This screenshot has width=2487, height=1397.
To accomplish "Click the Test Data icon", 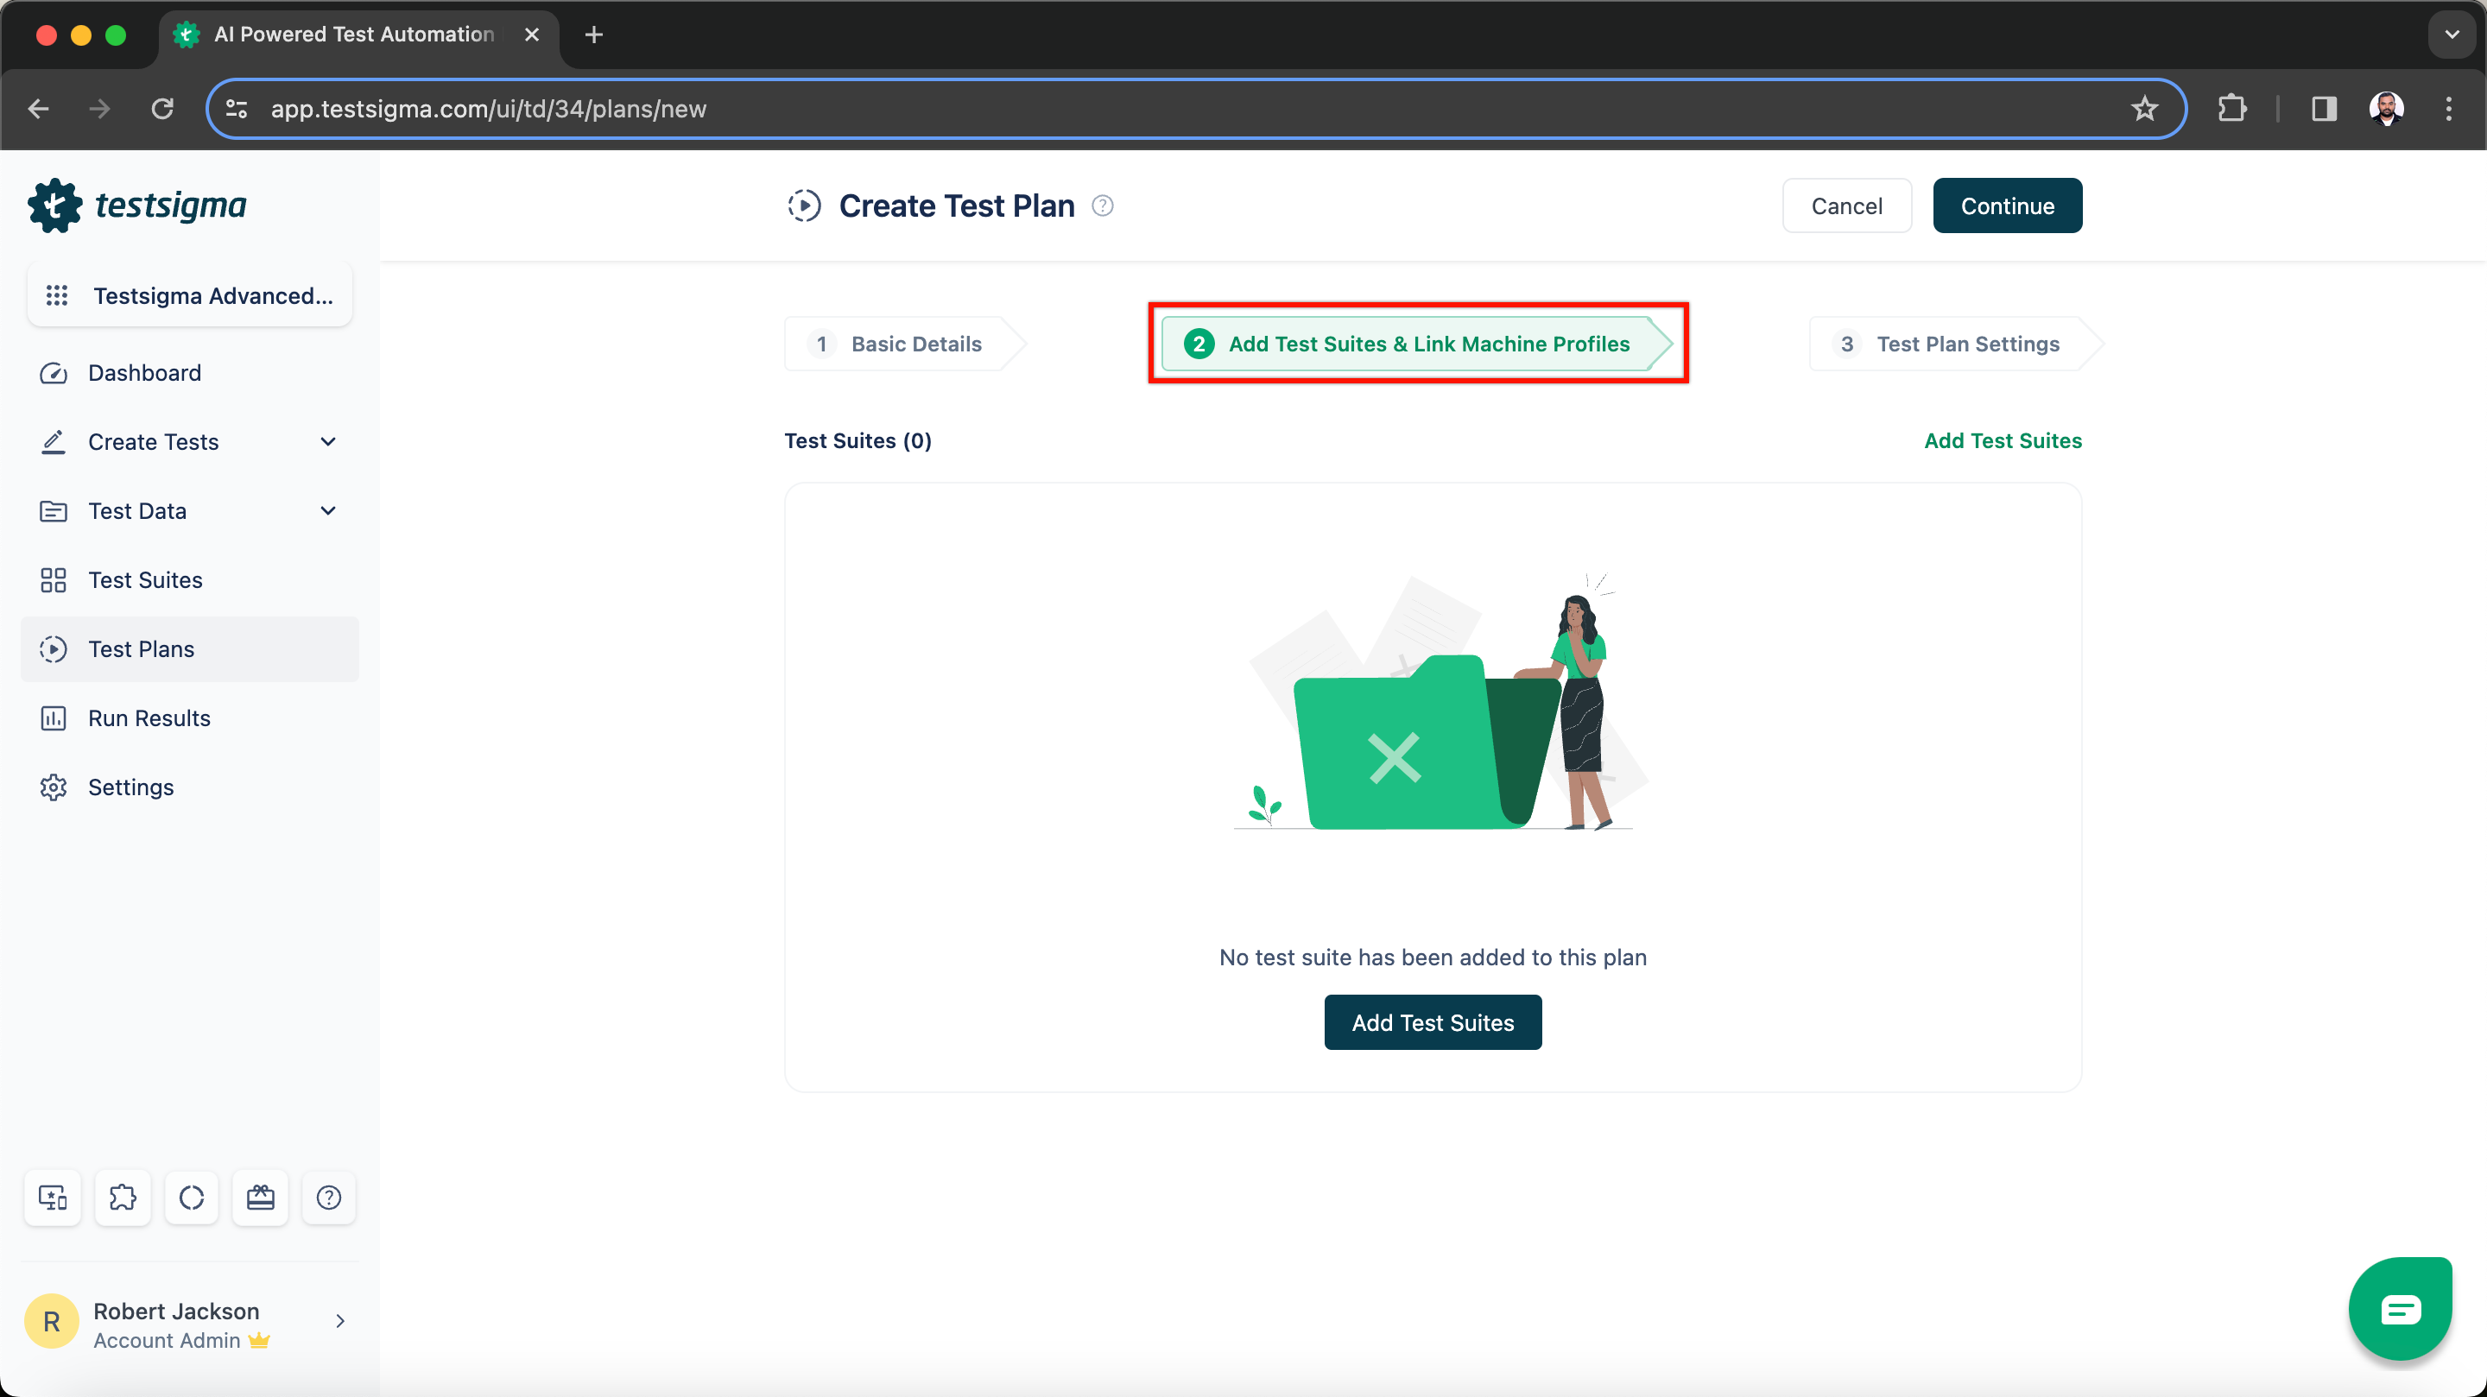I will (53, 511).
